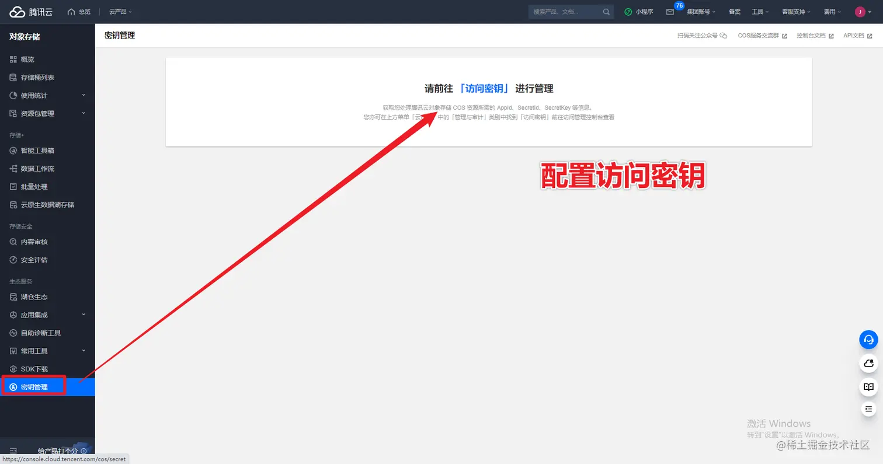This screenshot has width=883, height=464.
Task: Expand the 工具 dropdown menu
Action: coord(760,12)
